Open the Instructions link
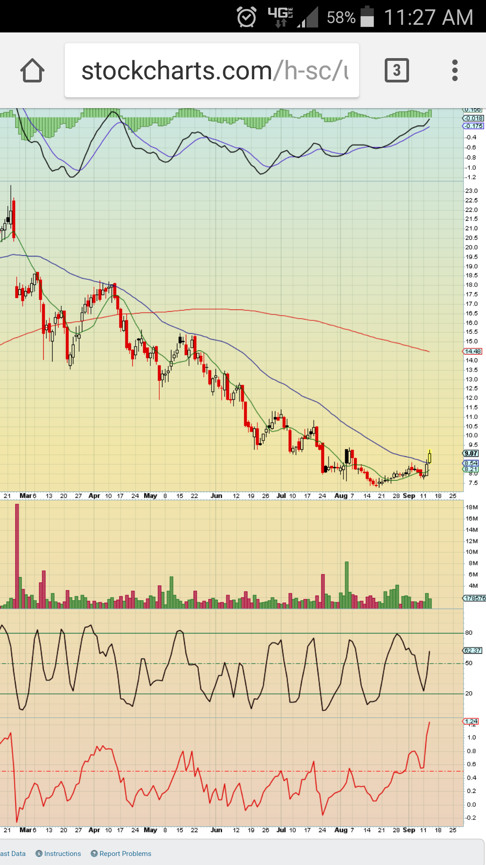The image size is (486, 865). pyautogui.click(x=63, y=854)
